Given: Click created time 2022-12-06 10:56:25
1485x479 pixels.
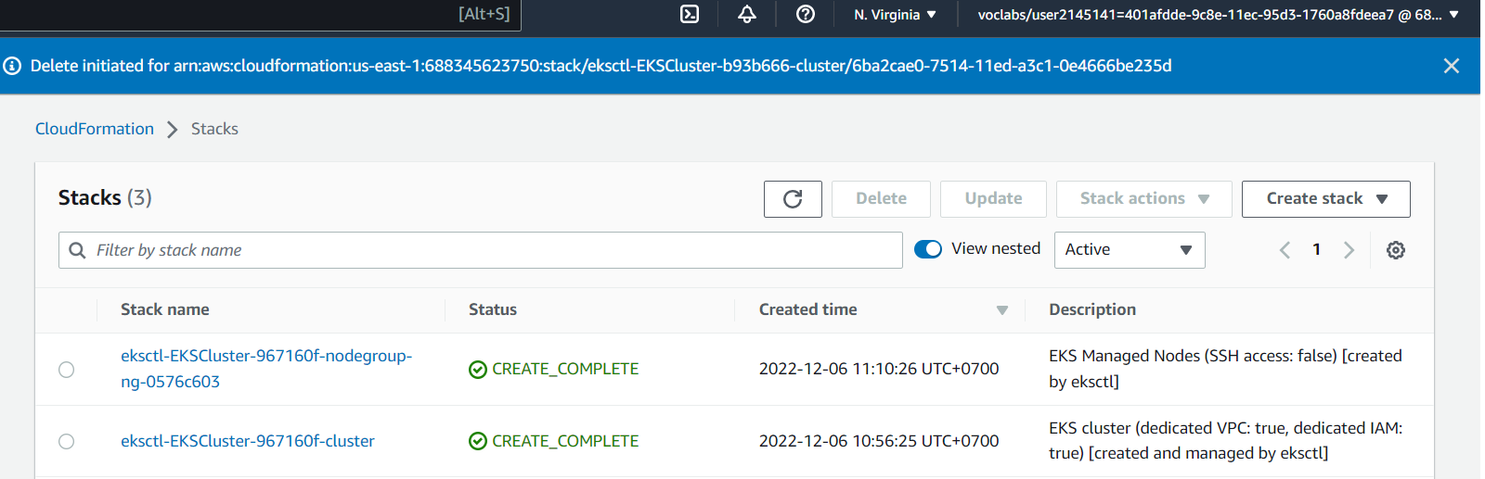Looking at the screenshot, I should click(x=879, y=441).
